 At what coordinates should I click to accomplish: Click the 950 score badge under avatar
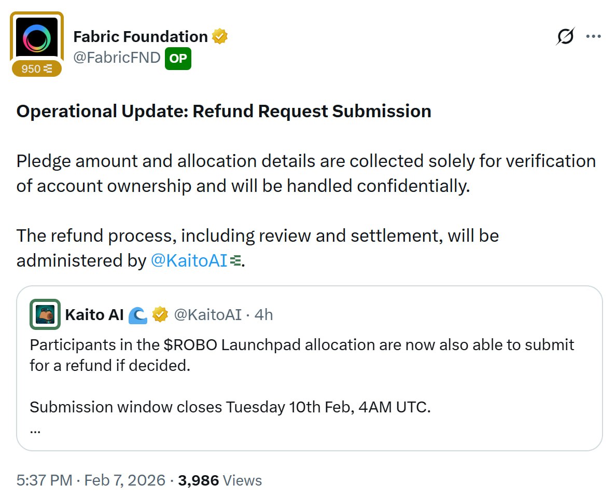[37, 68]
